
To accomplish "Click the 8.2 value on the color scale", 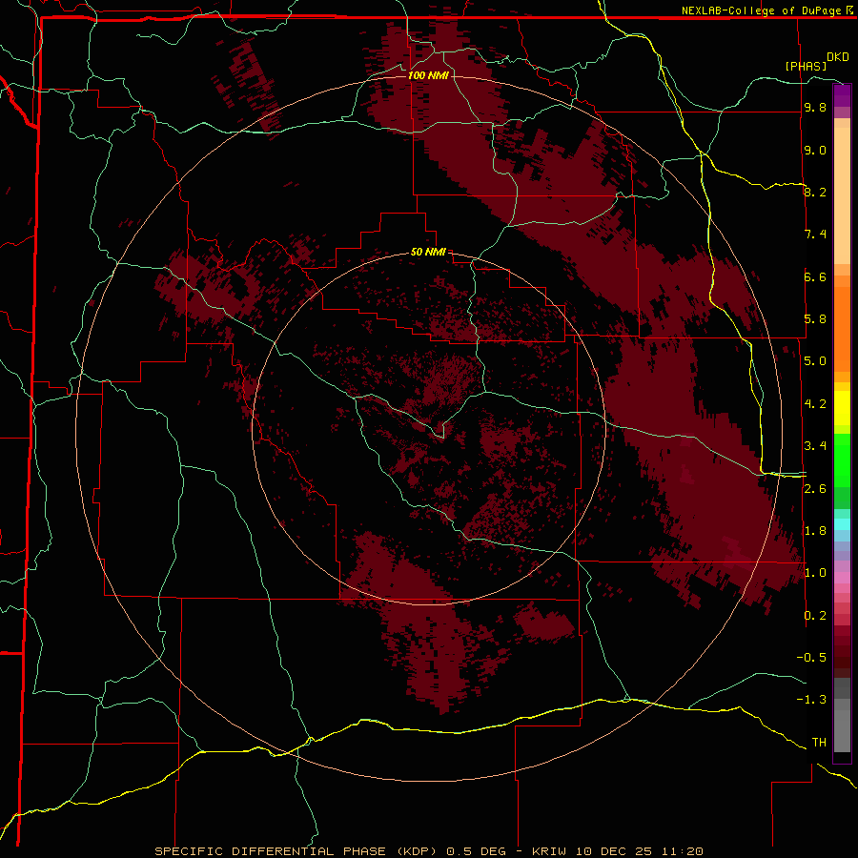I will pyautogui.click(x=815, y=192).
